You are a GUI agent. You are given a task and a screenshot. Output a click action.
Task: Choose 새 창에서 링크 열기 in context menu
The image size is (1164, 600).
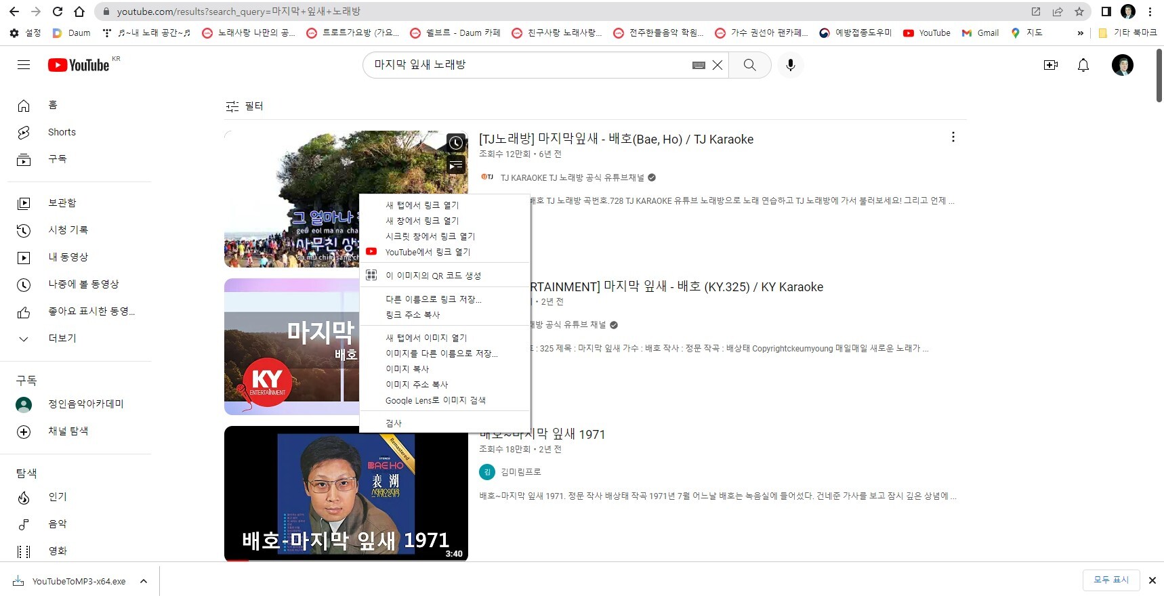pyautogui.click(x=444, y=221)
